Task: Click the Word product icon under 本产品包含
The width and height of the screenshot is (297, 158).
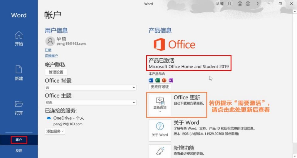Action: pos(151,80)
